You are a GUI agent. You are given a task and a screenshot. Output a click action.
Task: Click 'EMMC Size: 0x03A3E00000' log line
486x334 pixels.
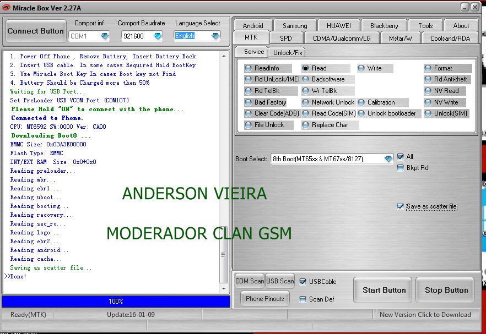tap(48, 144)
